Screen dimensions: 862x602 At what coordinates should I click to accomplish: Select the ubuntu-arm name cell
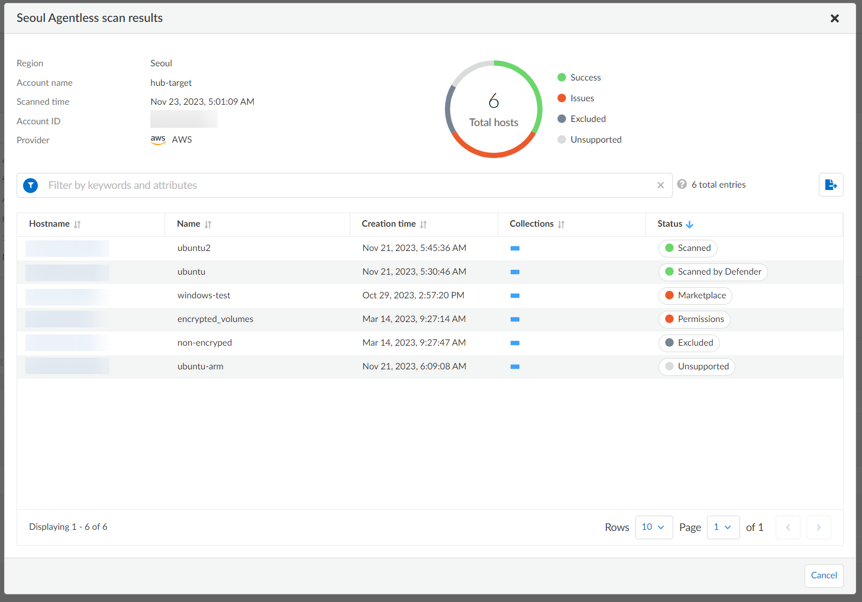pyautogui.click(x=201, y=366)
